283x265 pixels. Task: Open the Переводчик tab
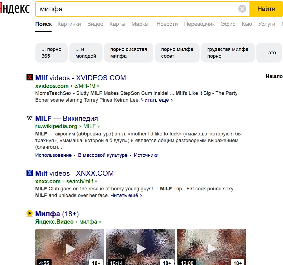pyautogui.click(x=199, y=24)
